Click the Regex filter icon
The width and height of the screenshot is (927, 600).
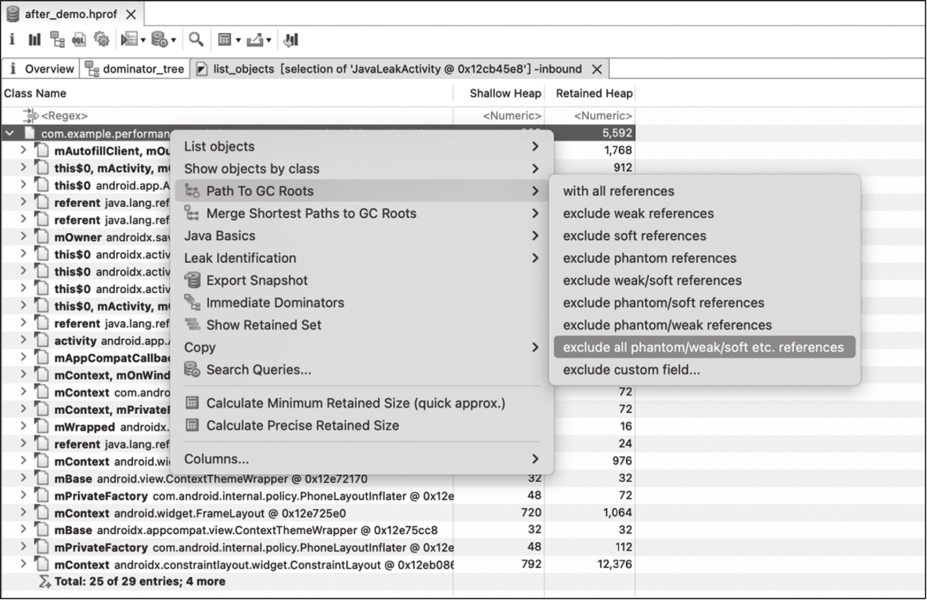[31, 115]
